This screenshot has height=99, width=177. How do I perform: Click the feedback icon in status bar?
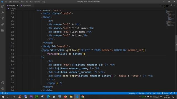pos(171,93)
